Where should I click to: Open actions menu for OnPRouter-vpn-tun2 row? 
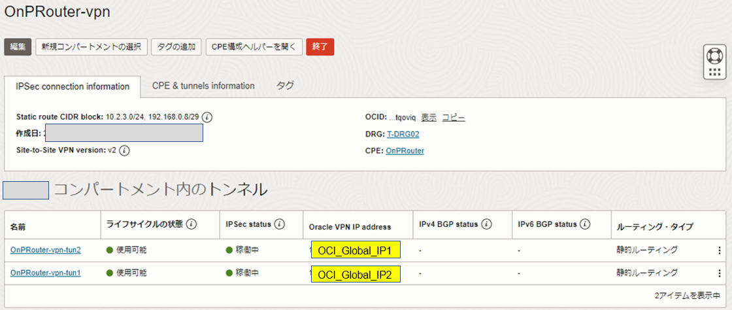point(719,250)
